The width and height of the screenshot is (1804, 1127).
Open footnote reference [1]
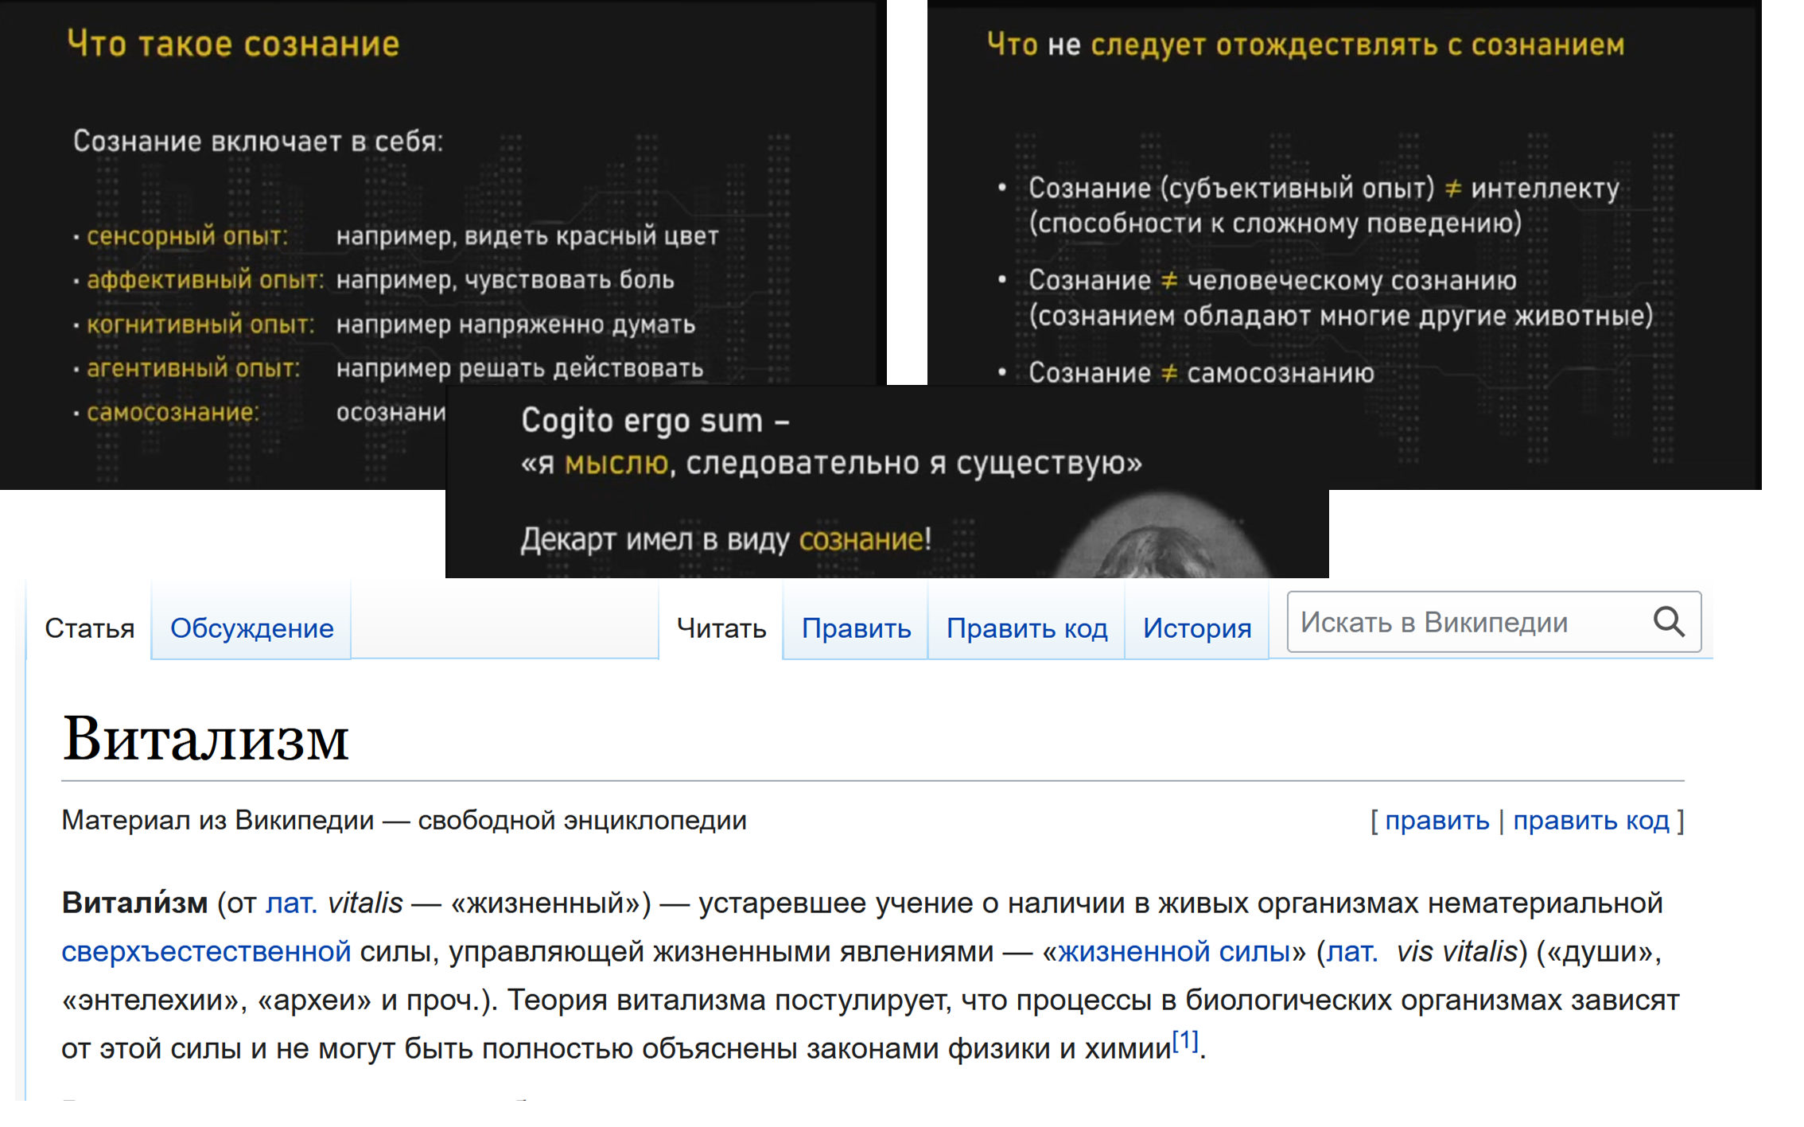(1185, 1040)
